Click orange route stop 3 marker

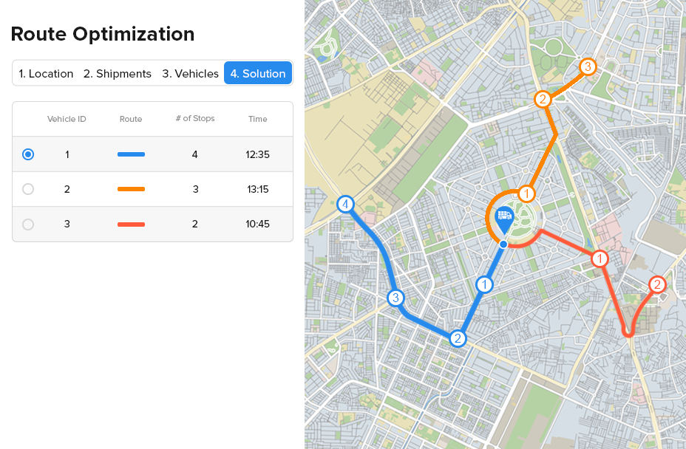(587, 66)
